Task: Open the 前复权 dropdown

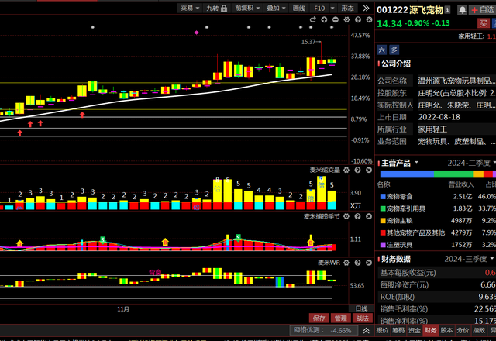Action: pyautogui.click(x=246, y=8)
